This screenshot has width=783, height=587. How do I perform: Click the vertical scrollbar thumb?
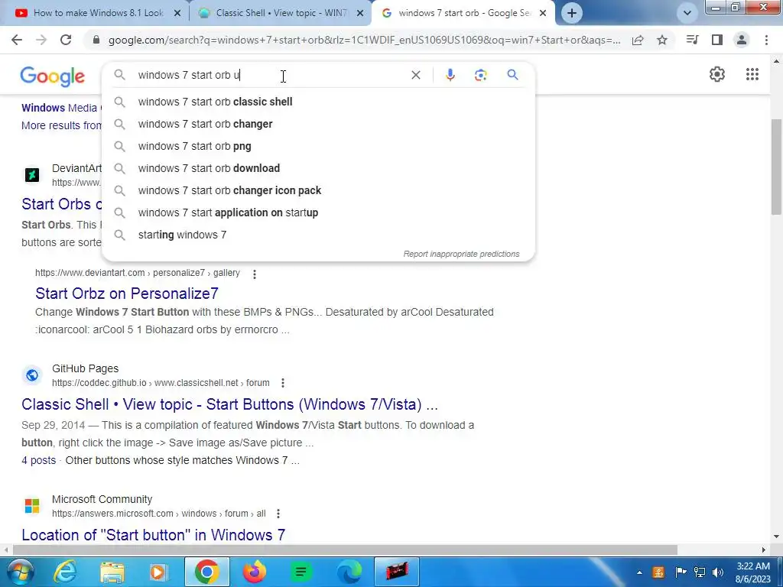coord(776,167)
